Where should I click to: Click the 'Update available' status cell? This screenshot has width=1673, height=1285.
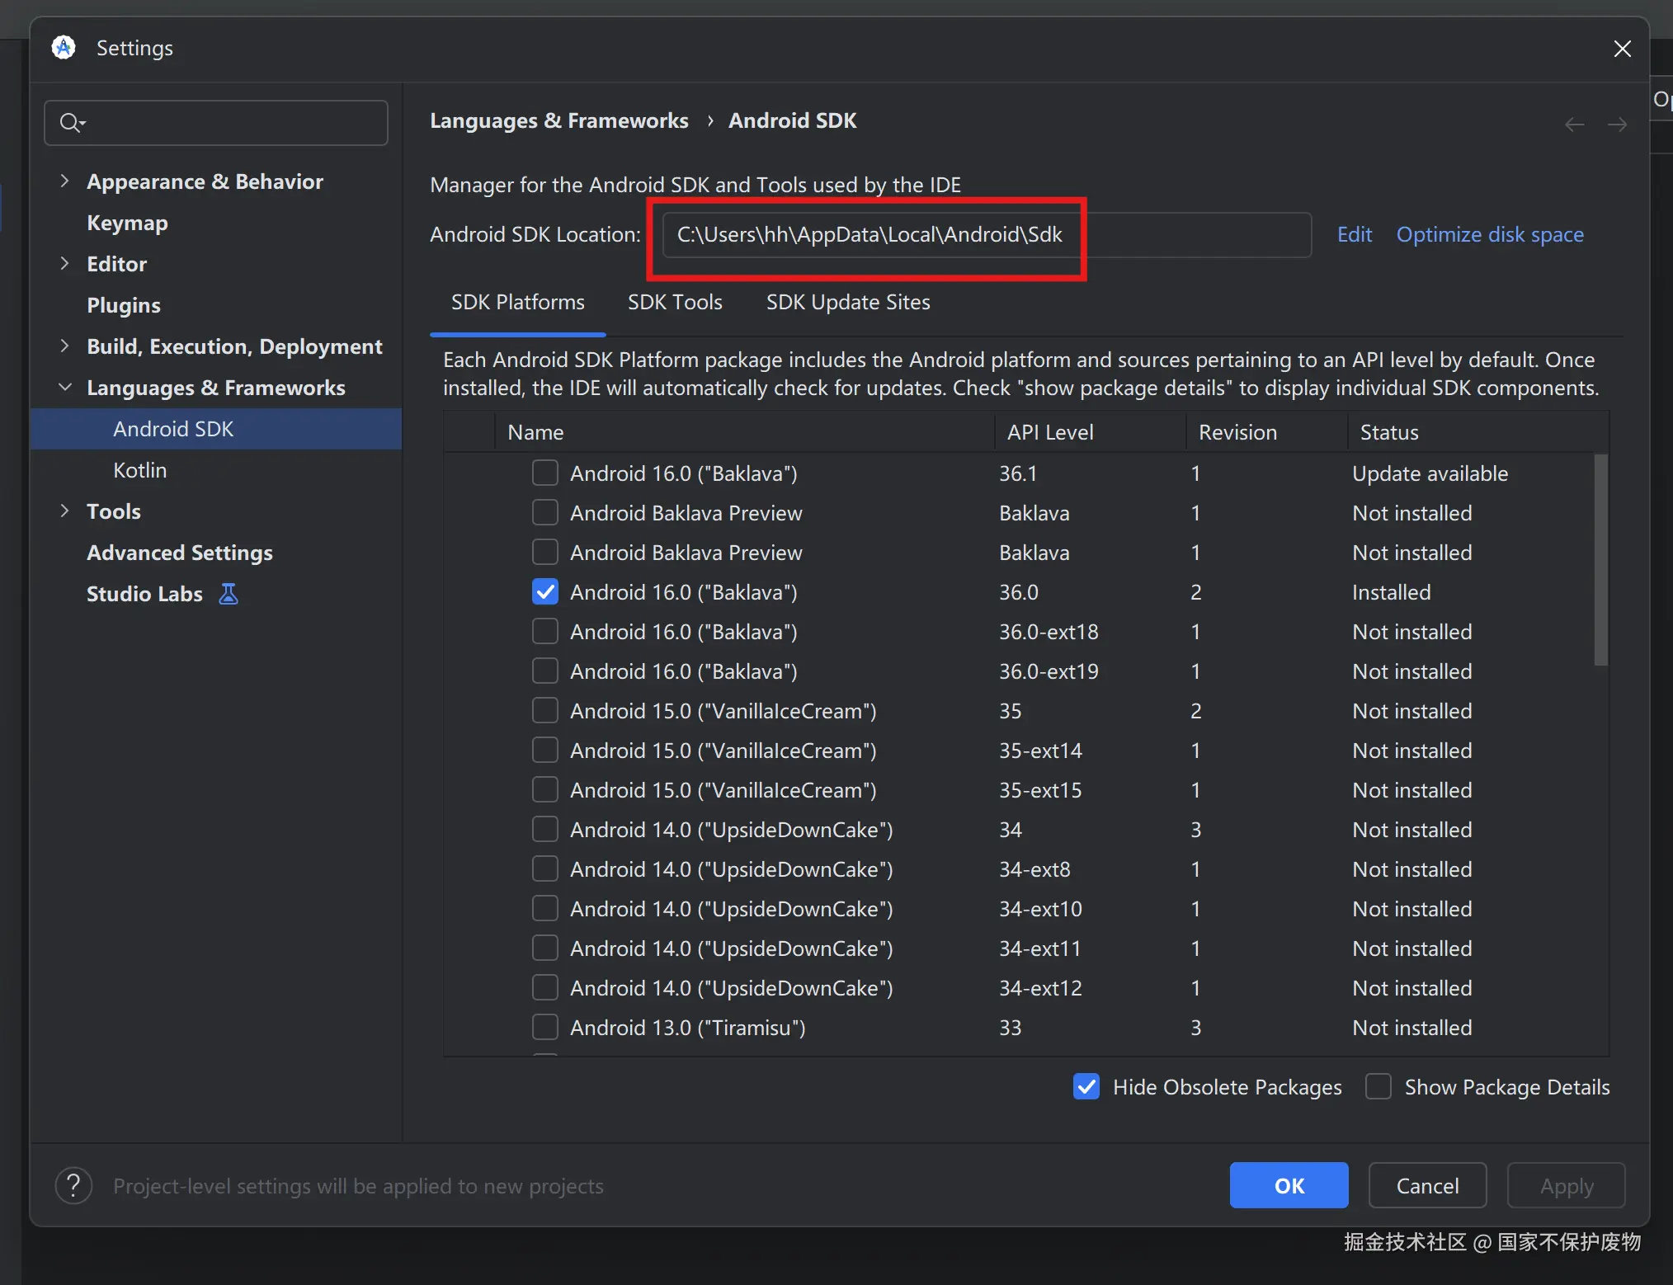point(1430,473)
